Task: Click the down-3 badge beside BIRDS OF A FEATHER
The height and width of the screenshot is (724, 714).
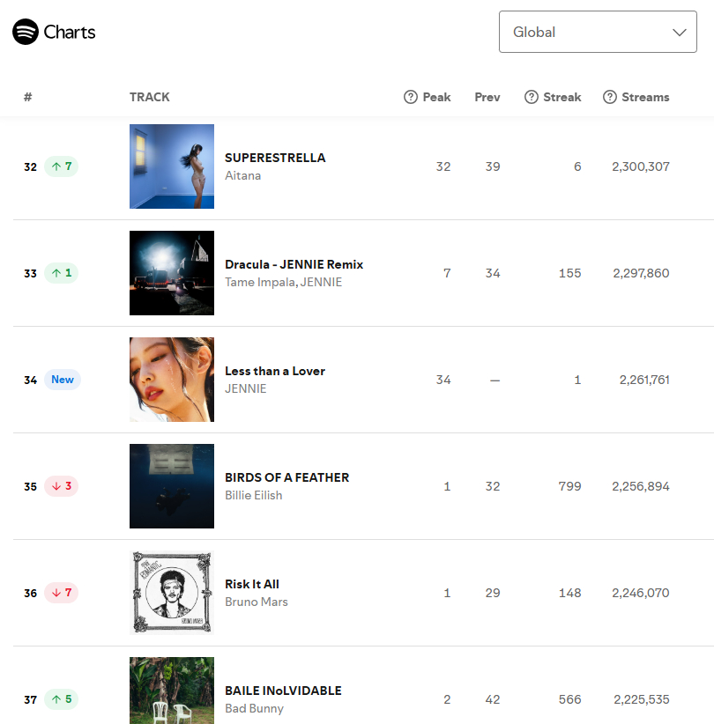Action: click(62, 485)
